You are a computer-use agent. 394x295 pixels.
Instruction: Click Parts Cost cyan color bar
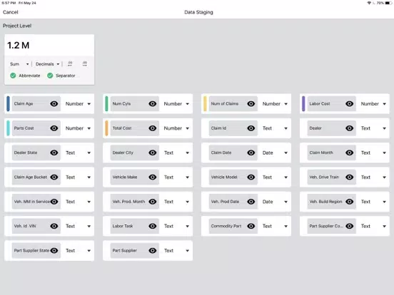click(8, 128)
